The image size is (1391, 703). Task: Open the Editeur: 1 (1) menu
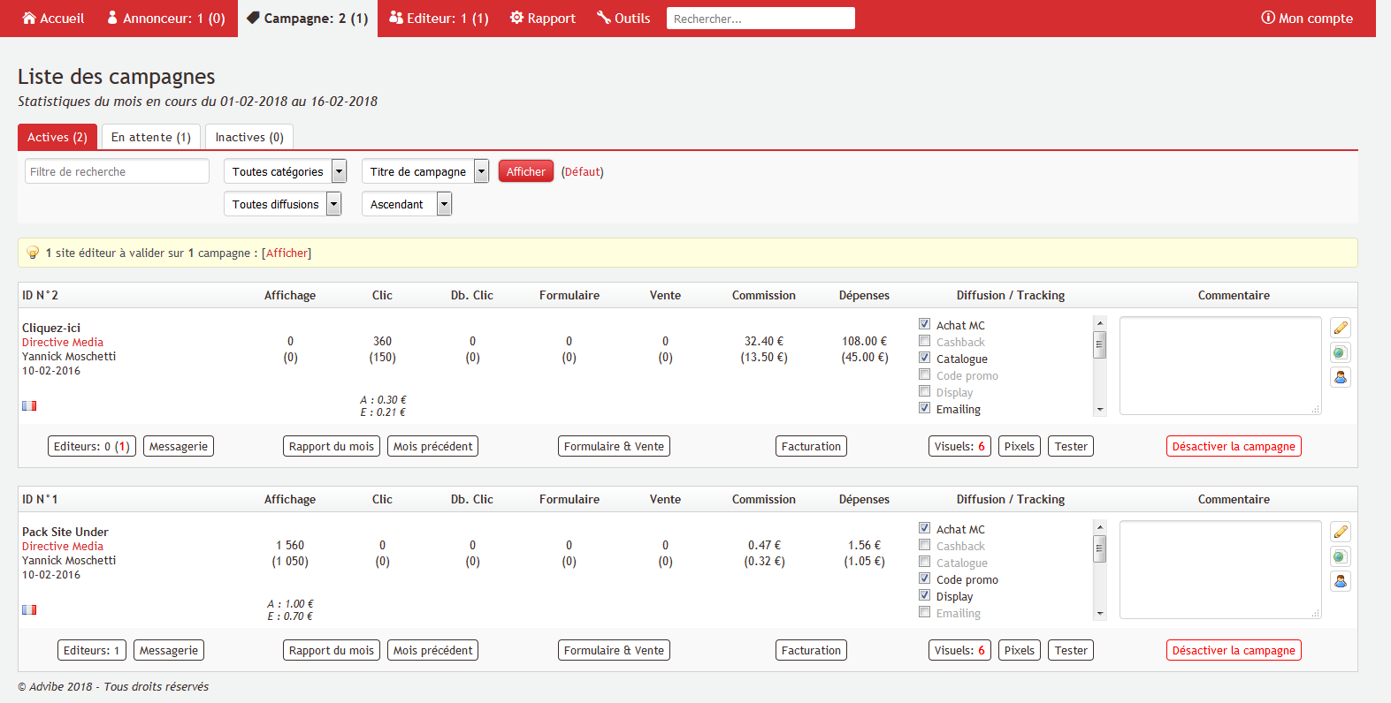tap(439, 19)
